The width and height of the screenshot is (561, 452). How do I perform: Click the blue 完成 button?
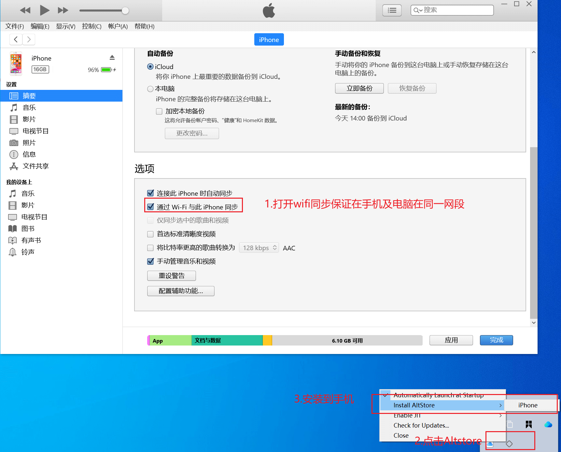(497, 340)
